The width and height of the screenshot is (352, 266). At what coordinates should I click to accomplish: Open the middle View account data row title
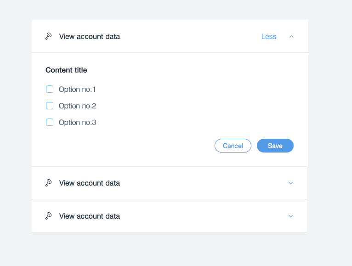click(x=90, y=183)
